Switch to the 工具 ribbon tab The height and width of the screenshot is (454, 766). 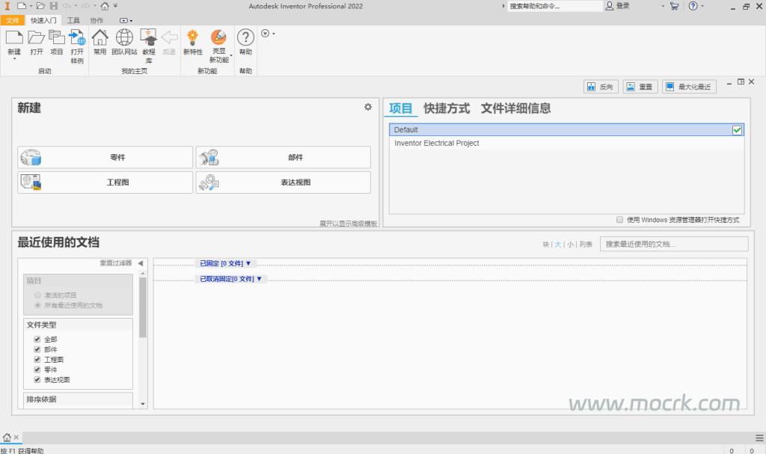coord(73,20)
